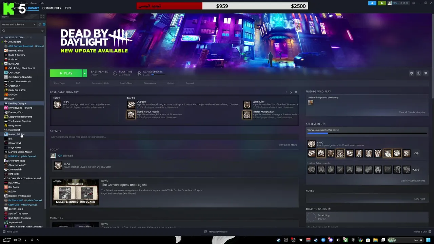Screen dimensions: 434x244
Task: Click the Serial Killer achievement icon
Action: [247, 105]
